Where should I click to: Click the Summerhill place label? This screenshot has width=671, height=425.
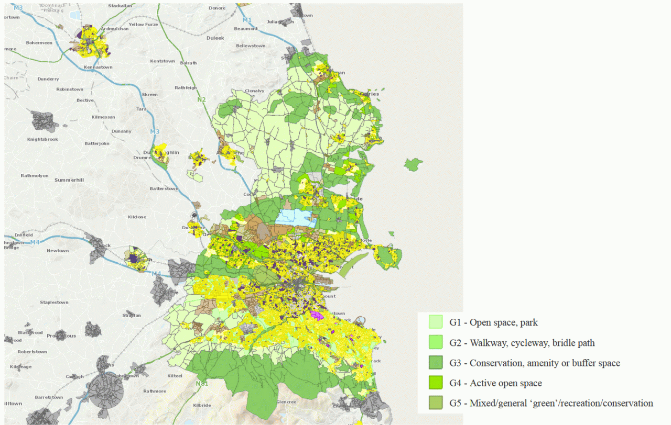(x=69, y=180)
